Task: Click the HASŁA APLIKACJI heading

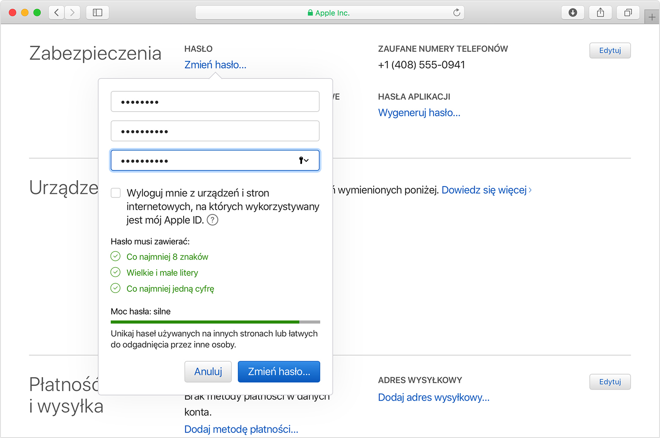Action: pyautogui.click(x=414, y=97)
